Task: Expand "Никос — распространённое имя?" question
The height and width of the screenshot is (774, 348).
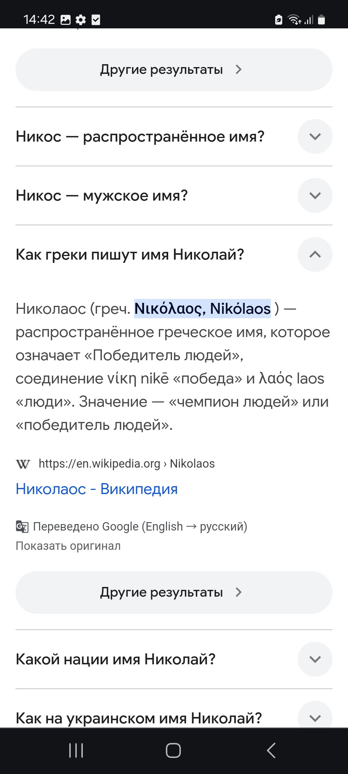Action: pyautogui.click(x=174, y=136)
